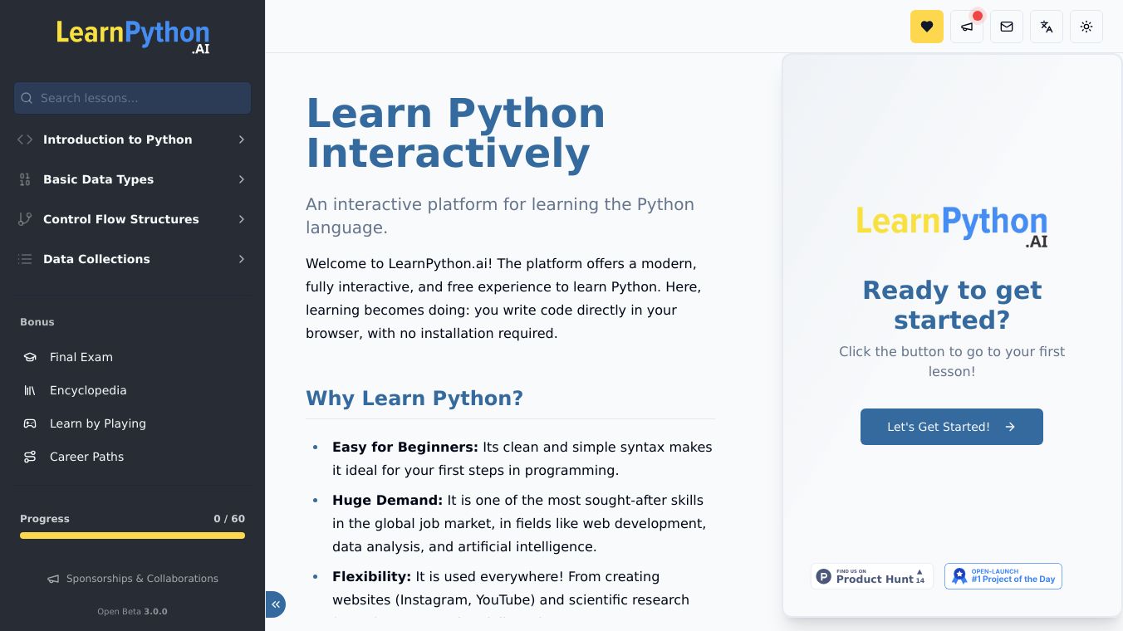This screenshot has height=631, width=1123.
Task: Click the code brackets icon beside Introduction to Python
Action: click(25, 139)
